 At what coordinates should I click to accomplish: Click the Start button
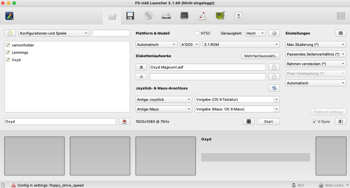(269, 121)
